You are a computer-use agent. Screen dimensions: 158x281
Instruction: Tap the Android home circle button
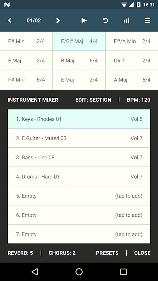click(x=79, y=272)
